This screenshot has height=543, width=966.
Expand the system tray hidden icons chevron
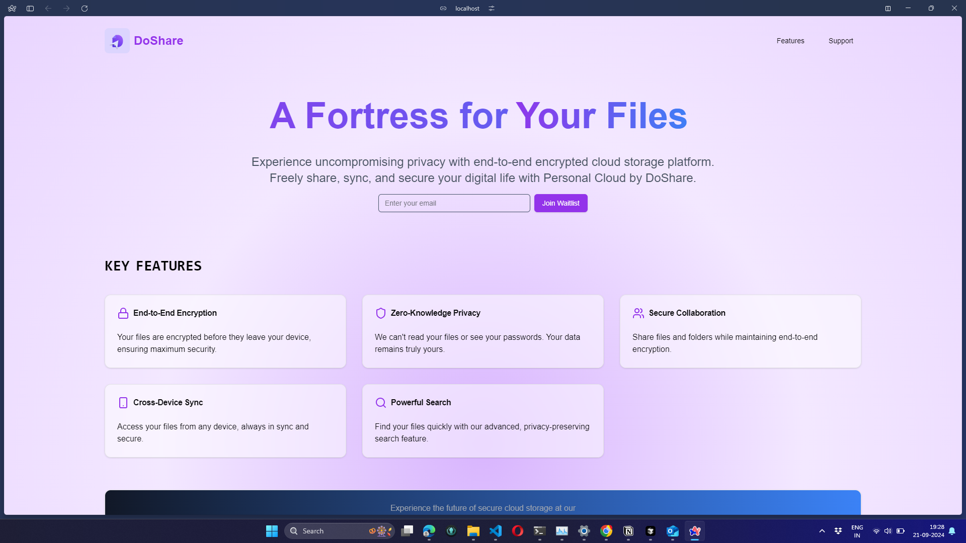coord(822,531)
